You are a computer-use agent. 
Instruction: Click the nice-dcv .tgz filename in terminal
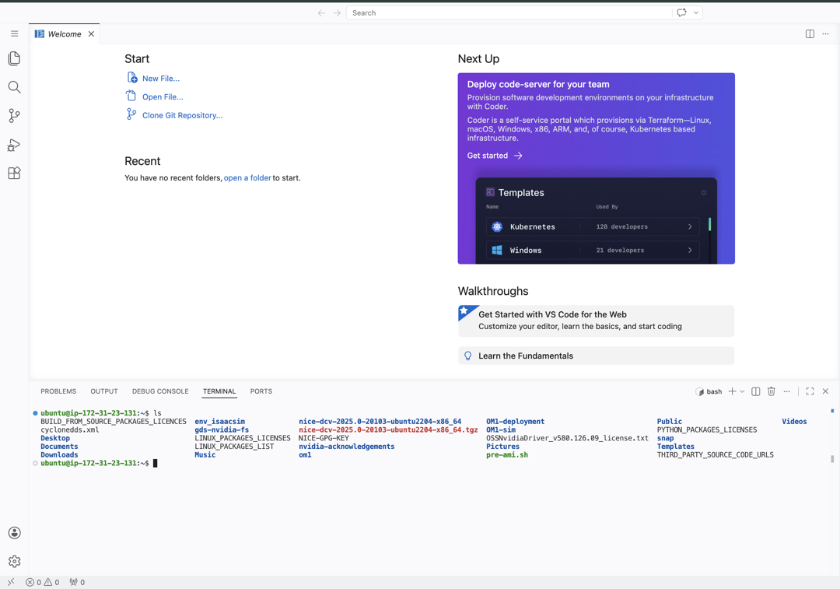[388, 429]
